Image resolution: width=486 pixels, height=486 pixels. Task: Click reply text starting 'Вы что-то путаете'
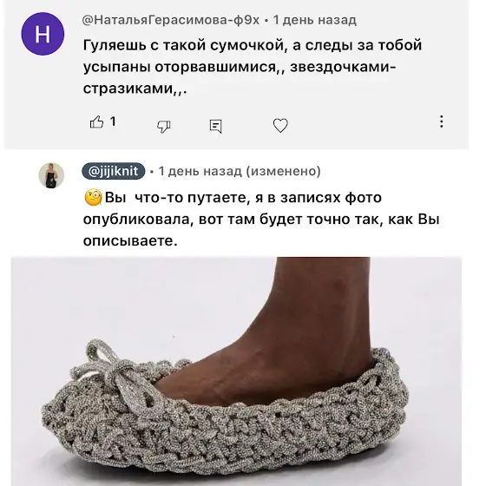coord(261,219)
